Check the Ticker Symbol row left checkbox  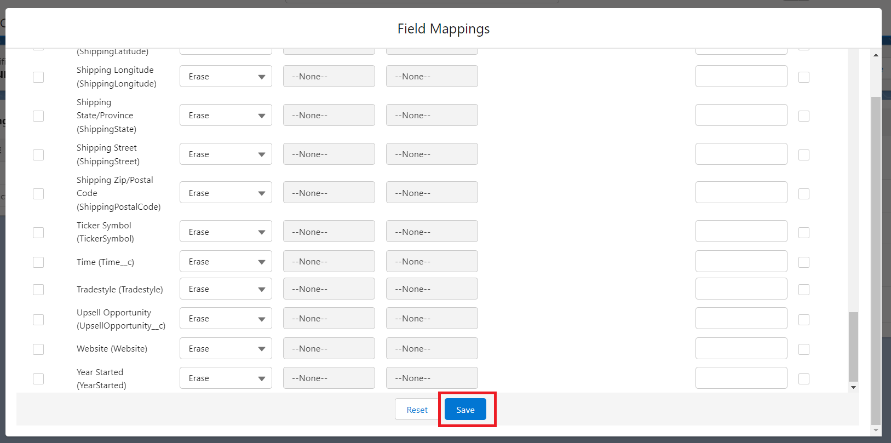click(x=38, y=233)
